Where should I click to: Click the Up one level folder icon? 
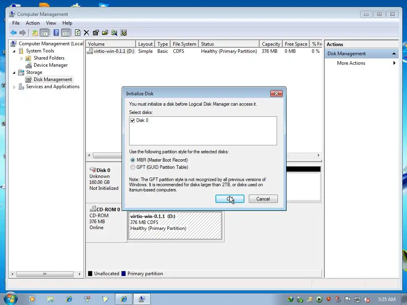pos(35,33)
